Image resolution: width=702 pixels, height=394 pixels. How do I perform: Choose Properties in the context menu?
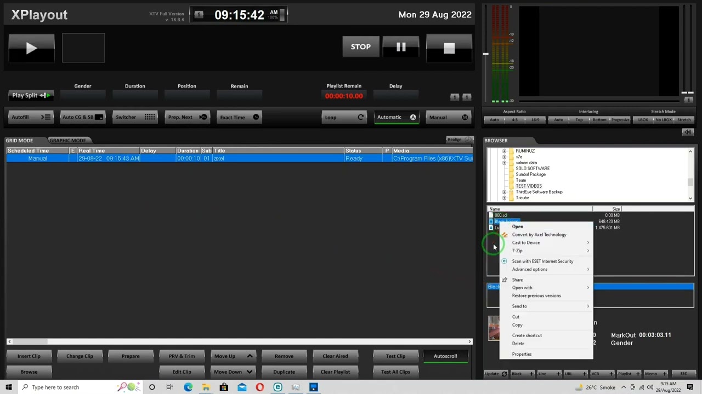point(546,354)
